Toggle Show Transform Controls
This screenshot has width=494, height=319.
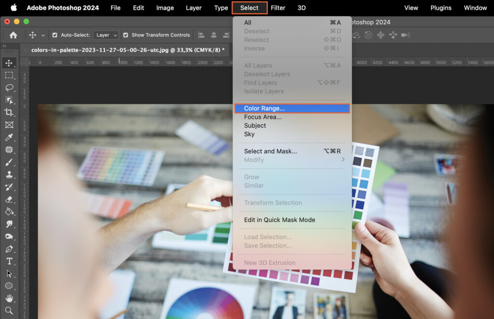click(125, 35)
